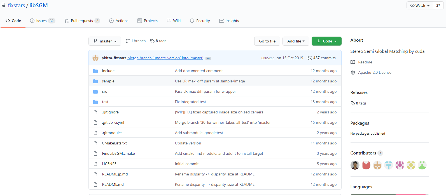Click the watchers count 27
This screenshot has height=195, width=446.
pyautogui.click(x=438, y=6)
